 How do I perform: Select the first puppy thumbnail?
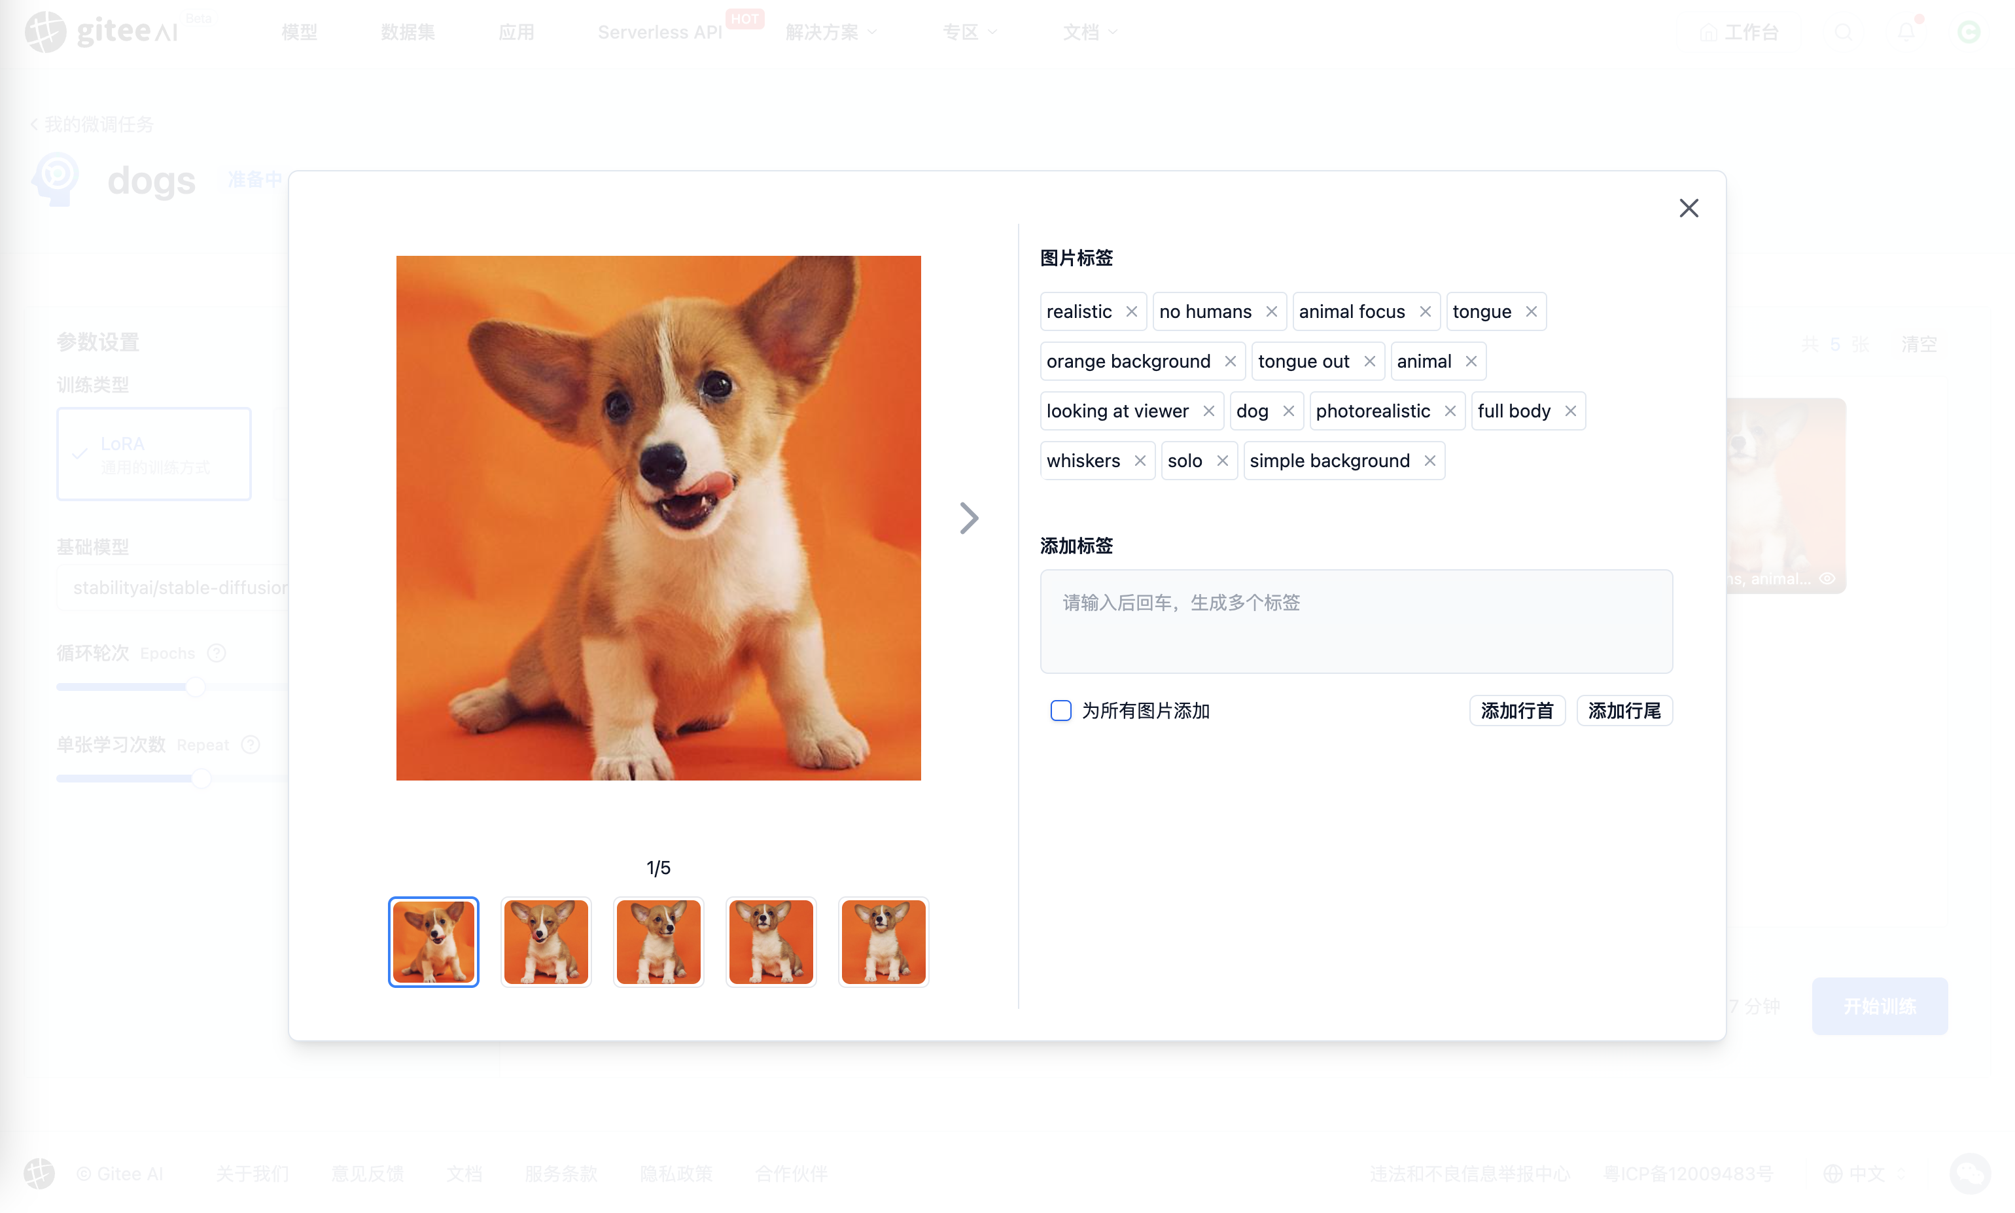(x=433, y=941)
